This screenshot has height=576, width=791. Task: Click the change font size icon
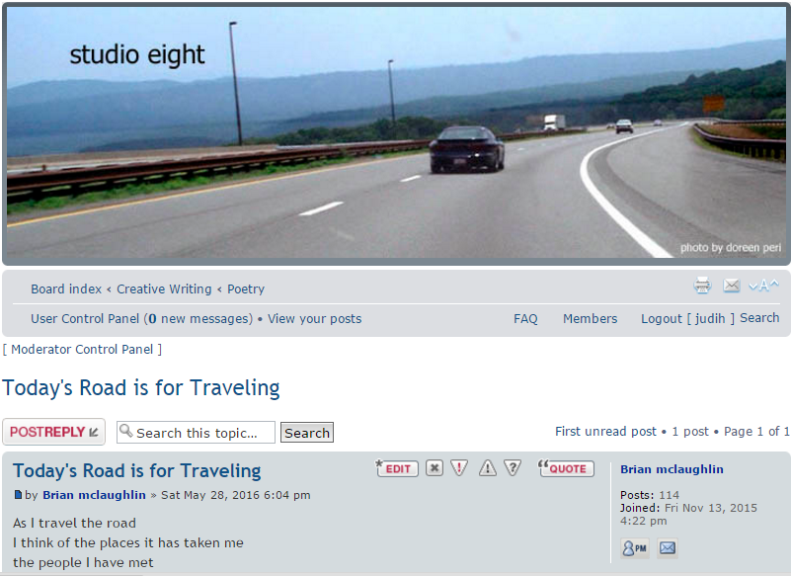point(763,286)
